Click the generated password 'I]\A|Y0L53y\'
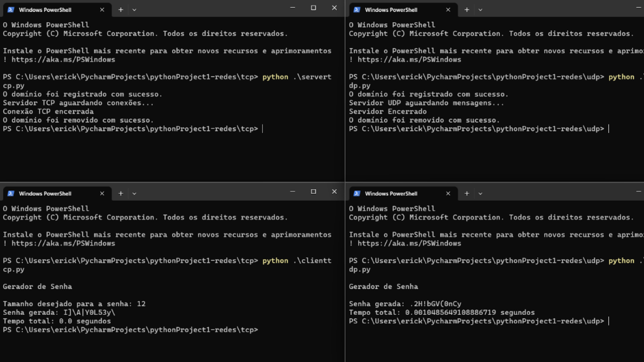 pyautogui.click(x=89, y=313)
